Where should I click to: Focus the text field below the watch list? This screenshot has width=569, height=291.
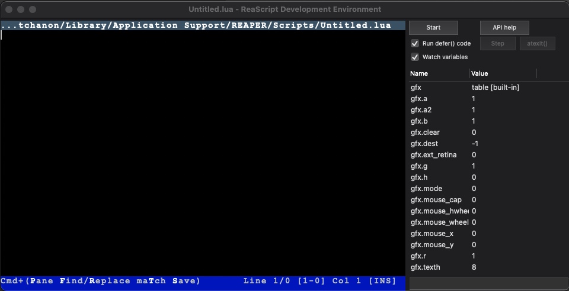pos(487,283)
